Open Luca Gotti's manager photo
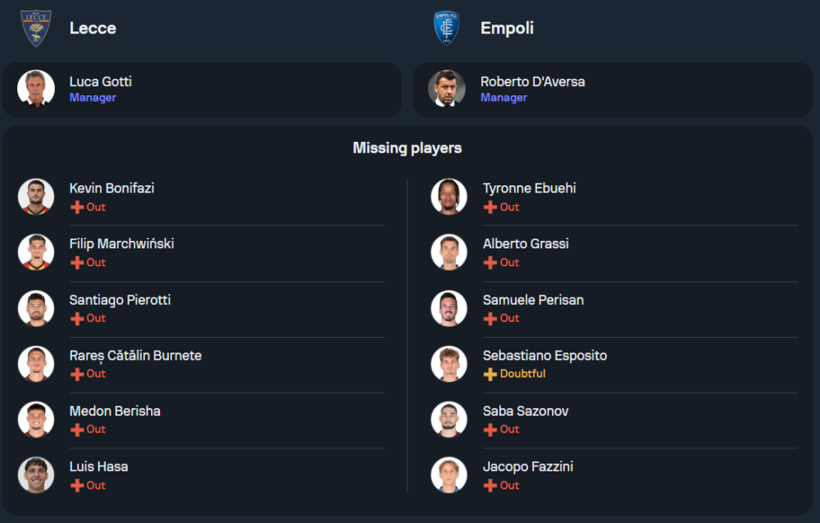 pos(36,89)
